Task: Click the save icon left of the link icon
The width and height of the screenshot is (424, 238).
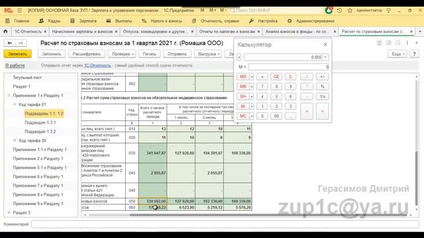Action: [380, 43]
